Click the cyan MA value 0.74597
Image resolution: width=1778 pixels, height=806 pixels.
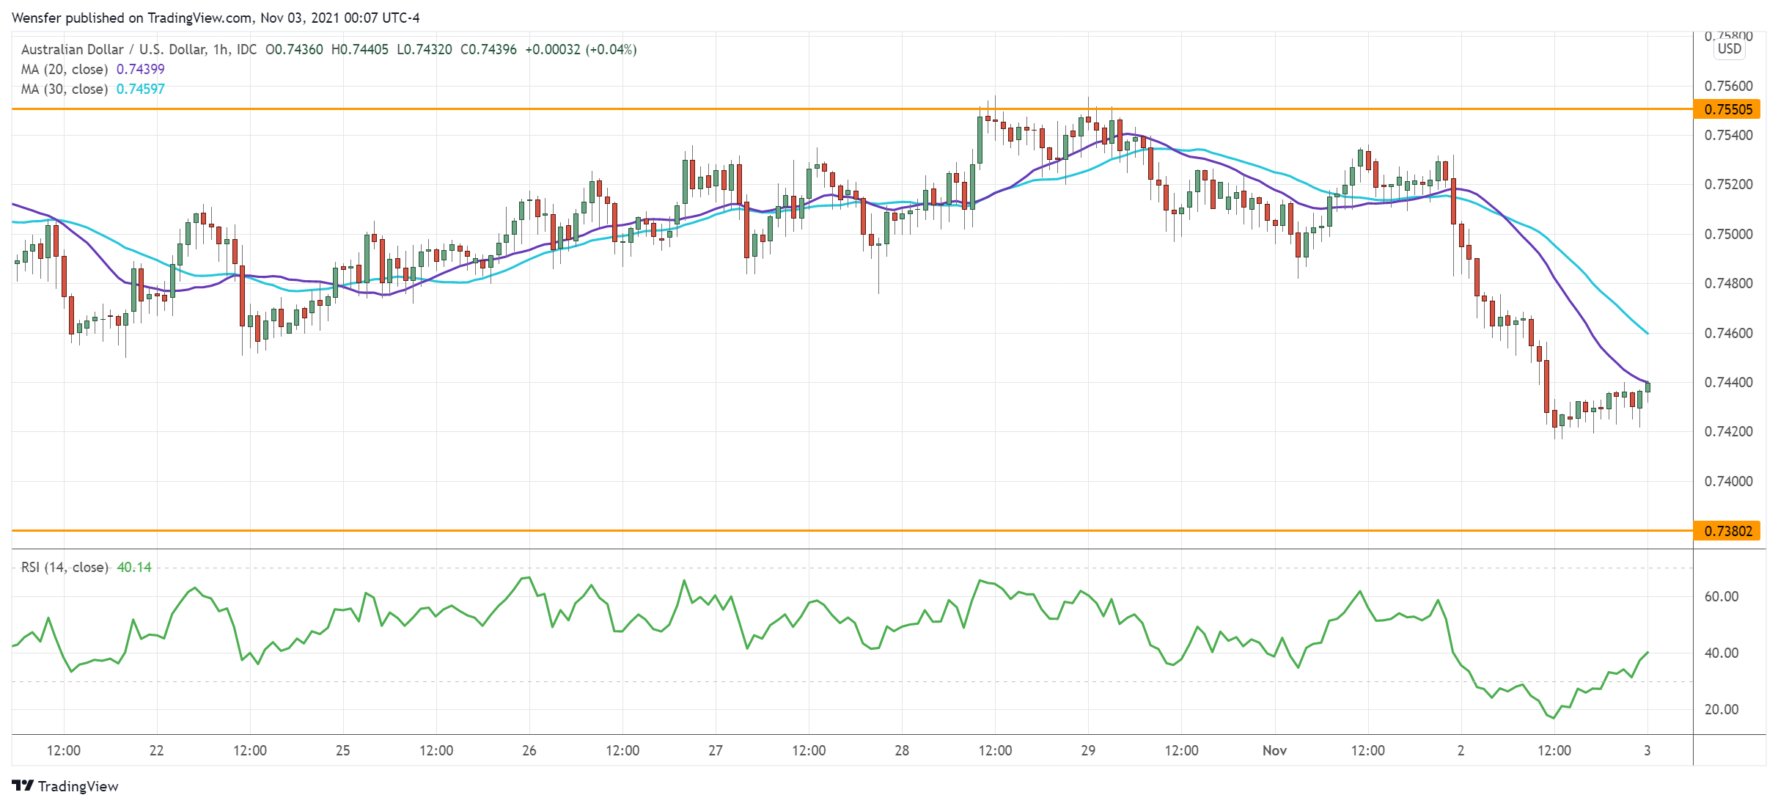141,89
